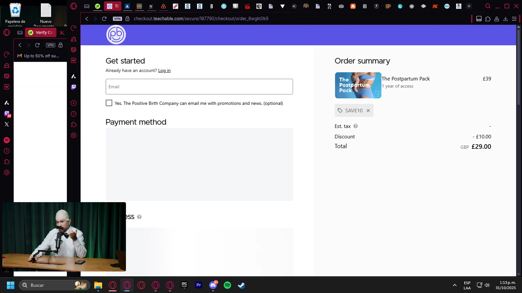Reload the Teachable checkout page
Image resolution: width=522 pixels, height=293 pixels.
point(104,19)
